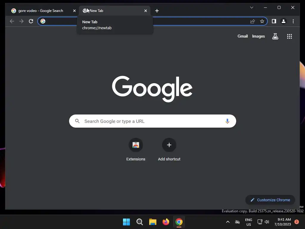Open Google Images link
This screenshot has width=305, height=229.
pyautogui.click(x=258, y=36)
